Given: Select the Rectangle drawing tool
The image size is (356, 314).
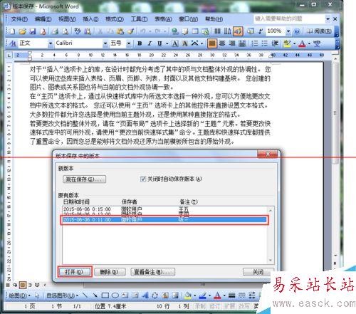Looking at the screenshot, I should coord(105,295).
